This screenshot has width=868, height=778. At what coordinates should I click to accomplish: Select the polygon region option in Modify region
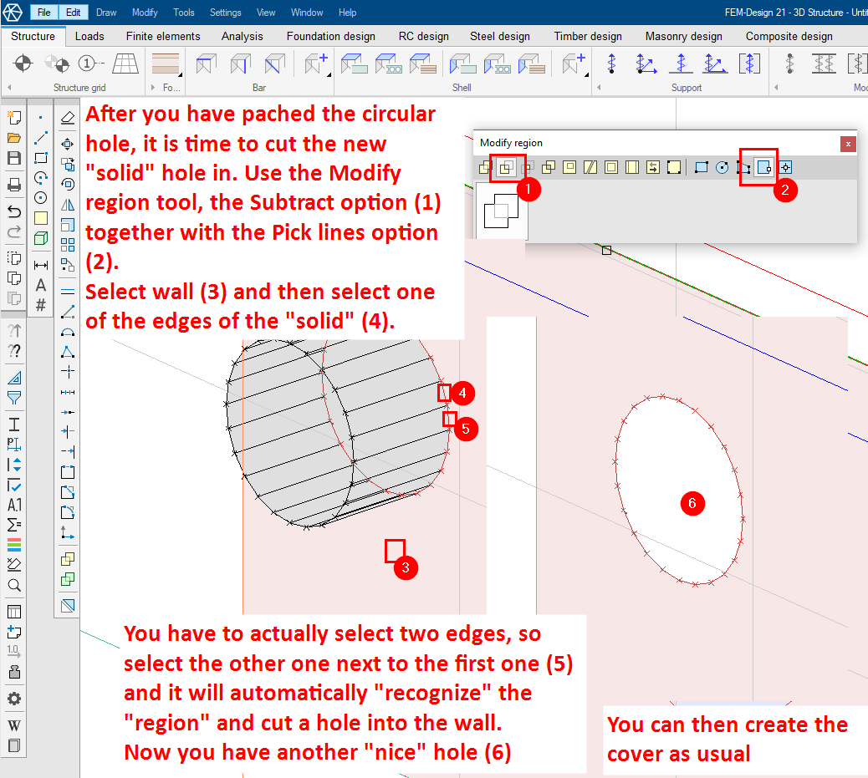click(743, 168)
